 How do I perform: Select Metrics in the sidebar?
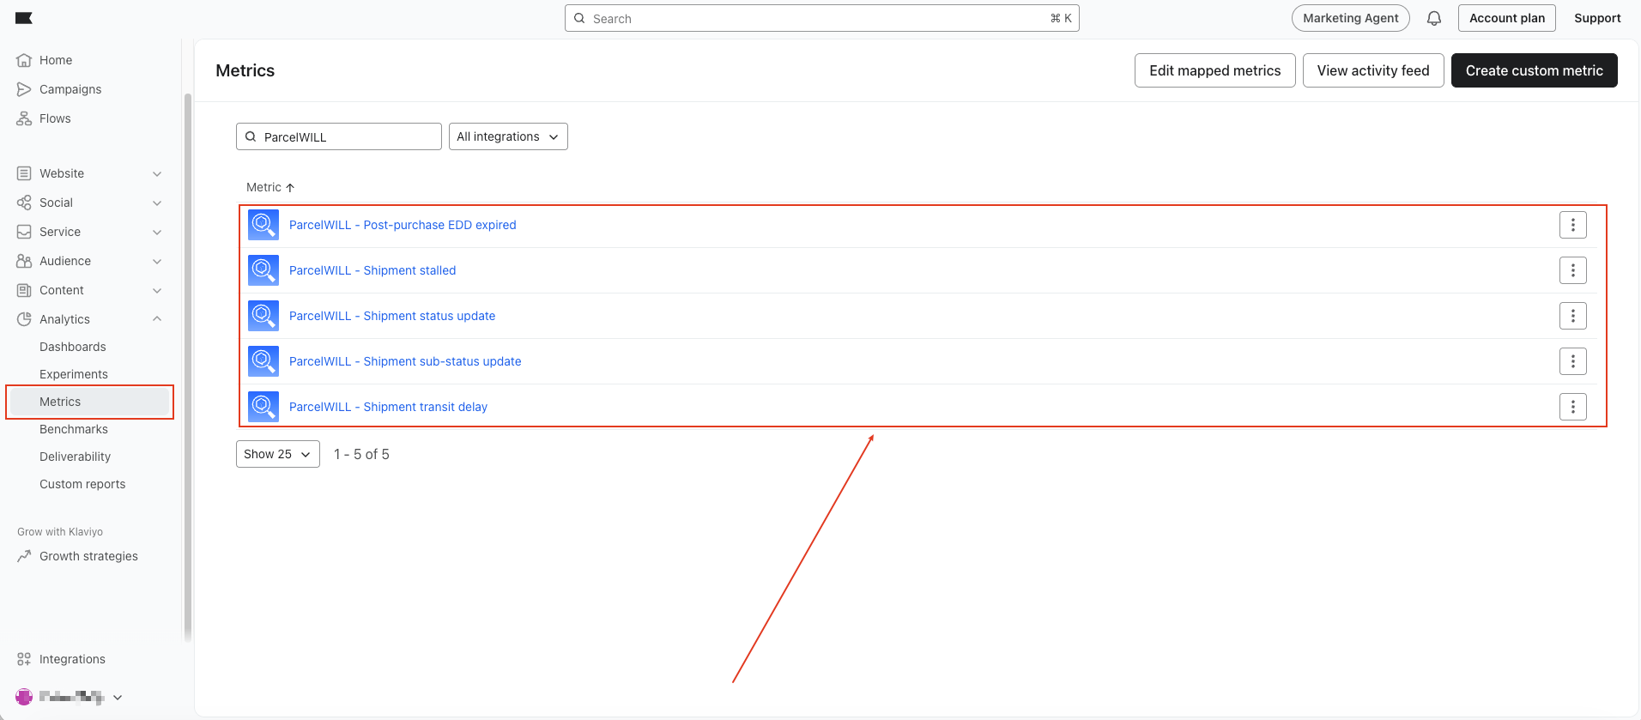[x=89, y=402]
